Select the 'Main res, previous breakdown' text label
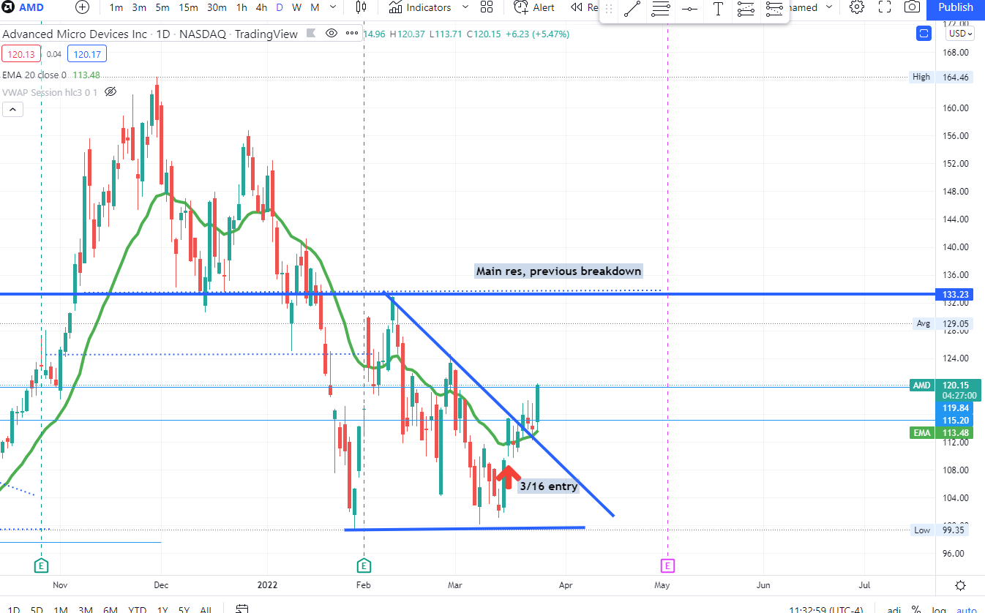The image size is (985, 613). pos(559,271)
